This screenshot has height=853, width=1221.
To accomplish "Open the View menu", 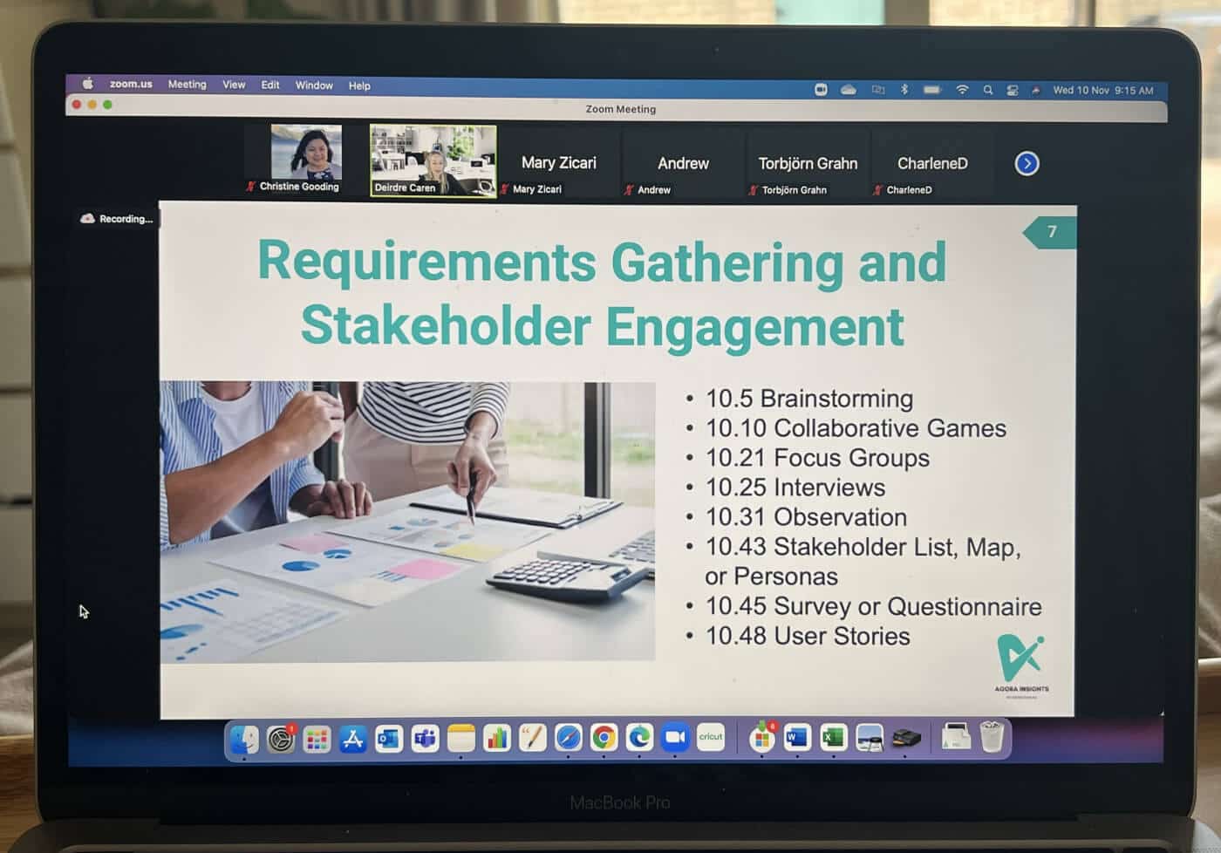I will tap(234, 85).
